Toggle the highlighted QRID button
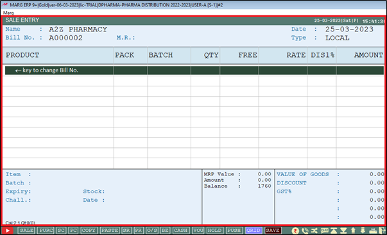Screen dimensions: 387x235 click(x=254, y=231)
